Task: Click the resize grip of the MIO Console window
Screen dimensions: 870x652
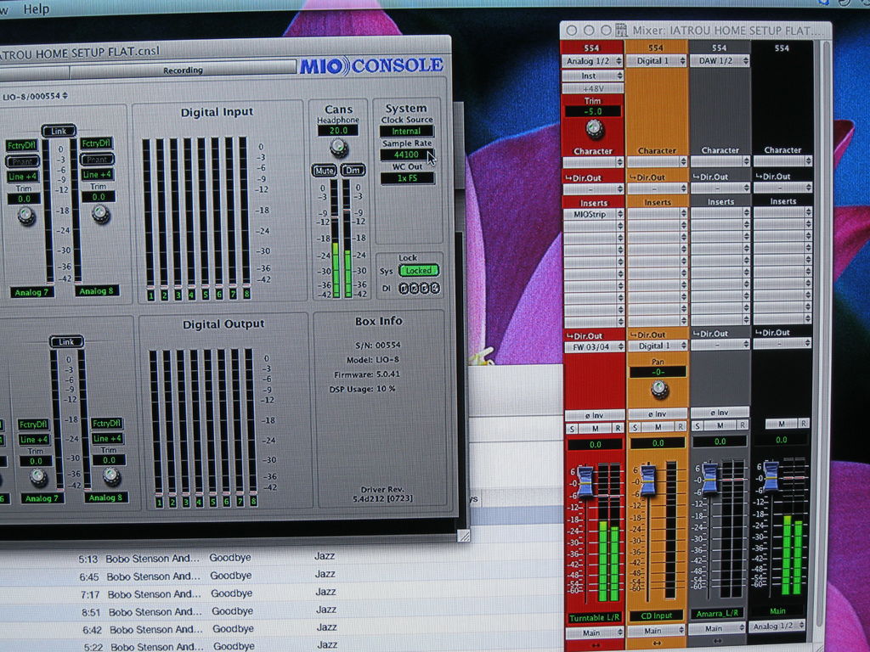Action: pyautogui.click(x=463, y=536)
